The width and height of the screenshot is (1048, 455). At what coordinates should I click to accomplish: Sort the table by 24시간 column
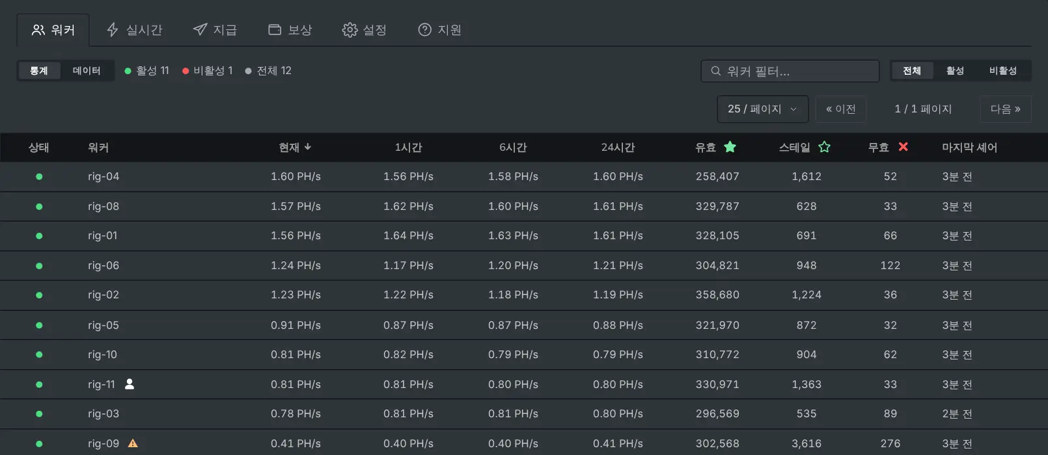click(x=618, y=148)
